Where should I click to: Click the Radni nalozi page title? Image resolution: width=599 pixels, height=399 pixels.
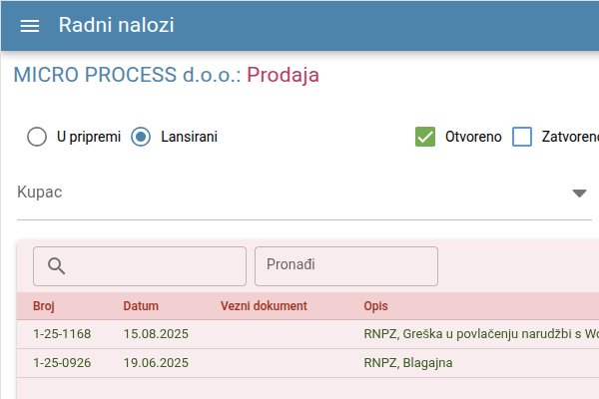[x=116, y=25]
